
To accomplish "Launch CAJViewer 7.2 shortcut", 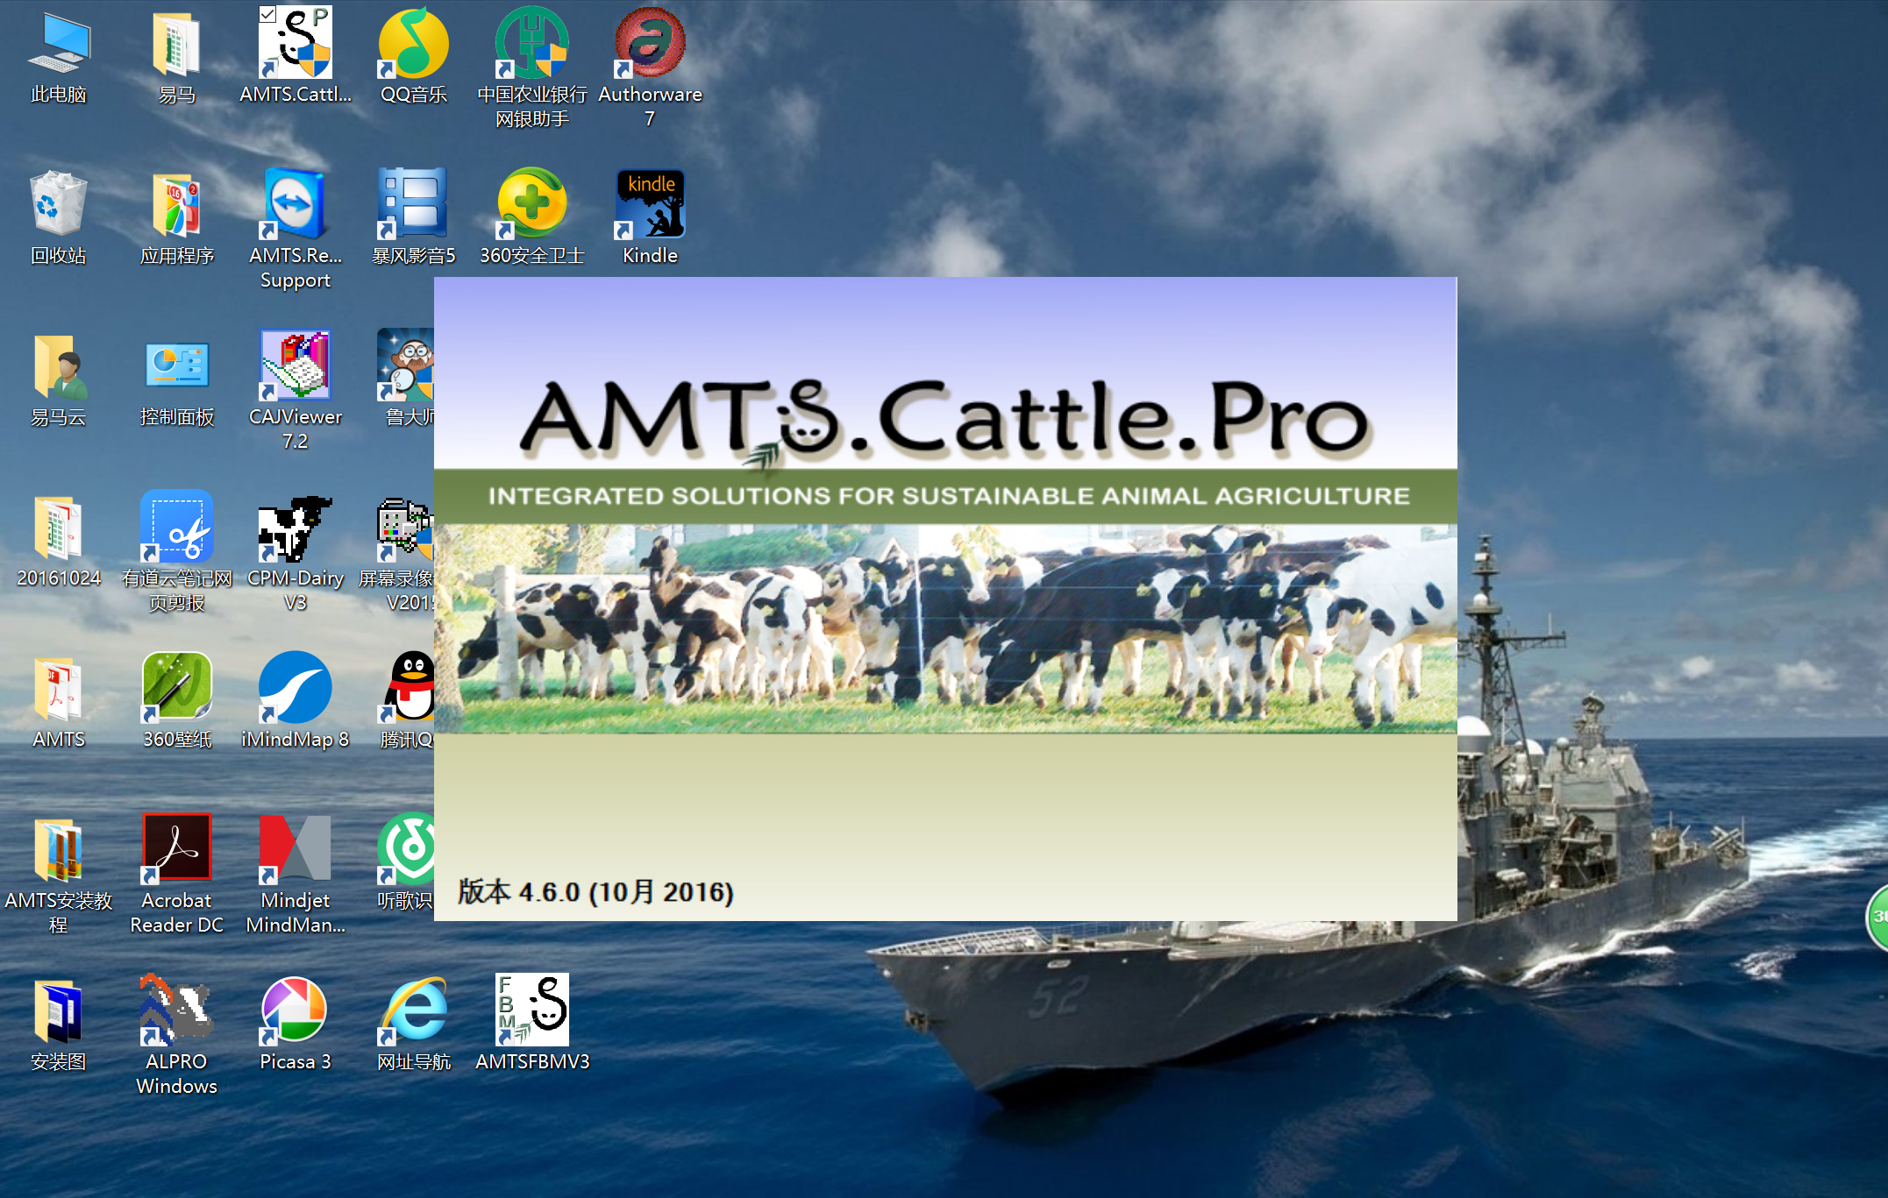I will click(296, 391).
